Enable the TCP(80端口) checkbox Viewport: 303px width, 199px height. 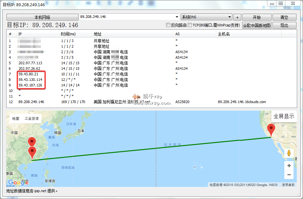pos(189,25)
